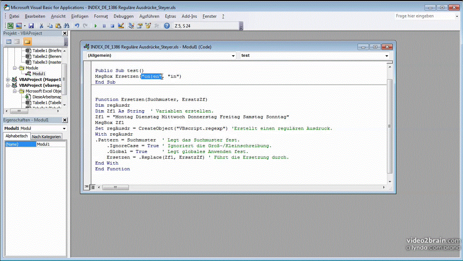Open Find with the binoculars icon
Screen dimensions: 463x261
[67, 26]
